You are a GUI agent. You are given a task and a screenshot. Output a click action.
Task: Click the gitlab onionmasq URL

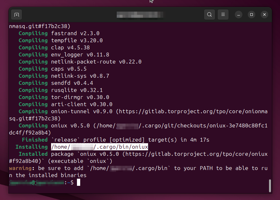click(193, 112)
